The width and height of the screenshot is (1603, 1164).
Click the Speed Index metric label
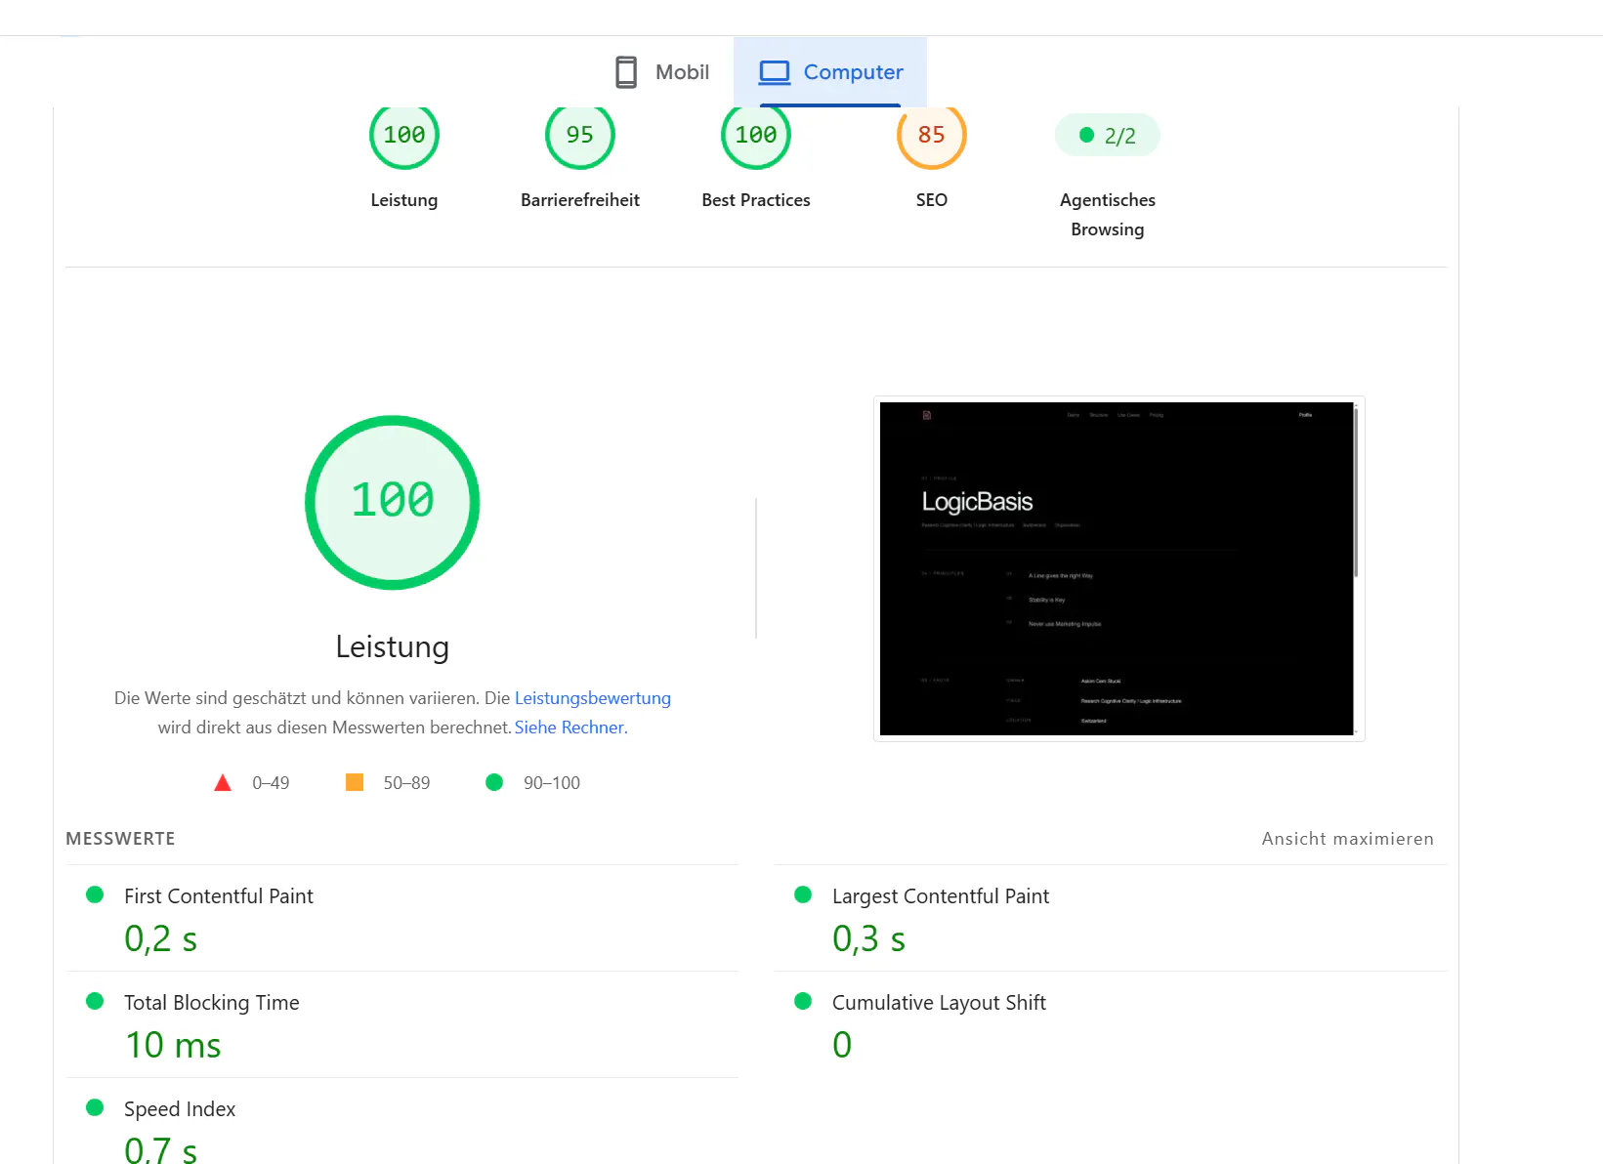pos(180,1109)
